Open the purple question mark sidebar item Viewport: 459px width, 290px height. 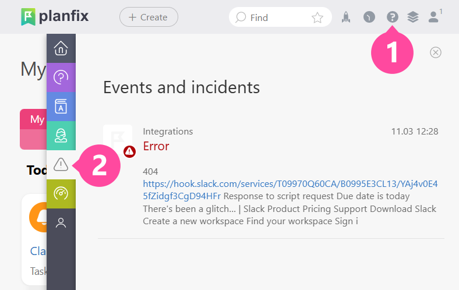click(61, 77)
